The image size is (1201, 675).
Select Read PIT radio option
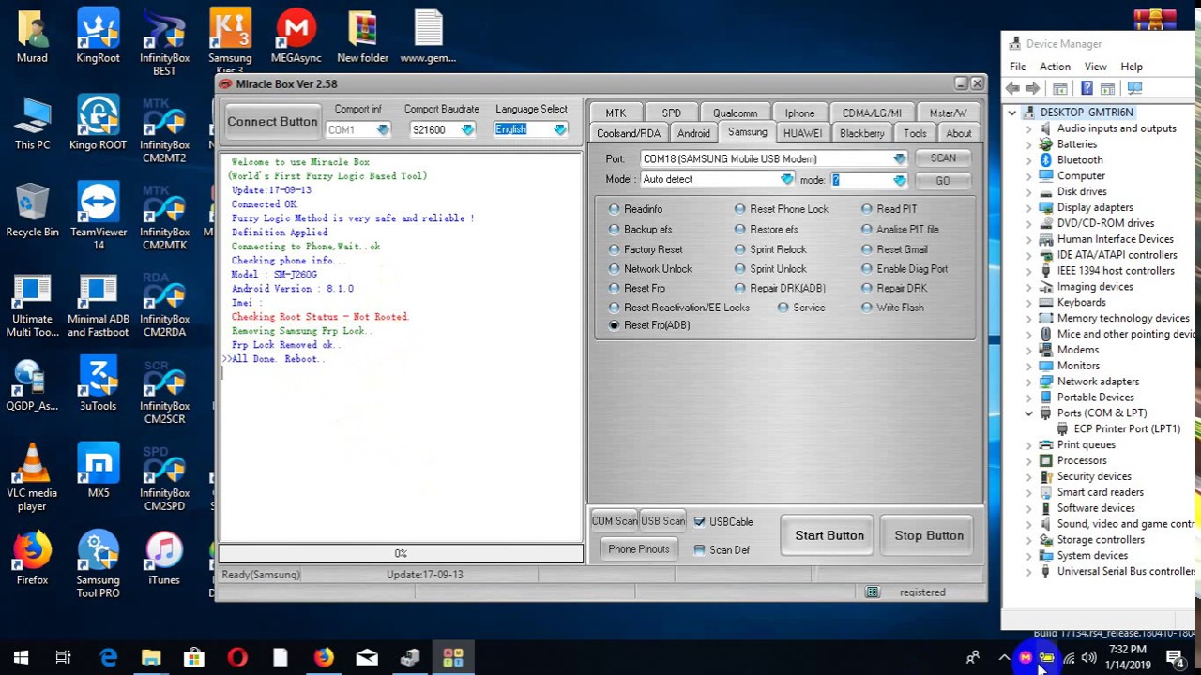(x=889, y=209)
